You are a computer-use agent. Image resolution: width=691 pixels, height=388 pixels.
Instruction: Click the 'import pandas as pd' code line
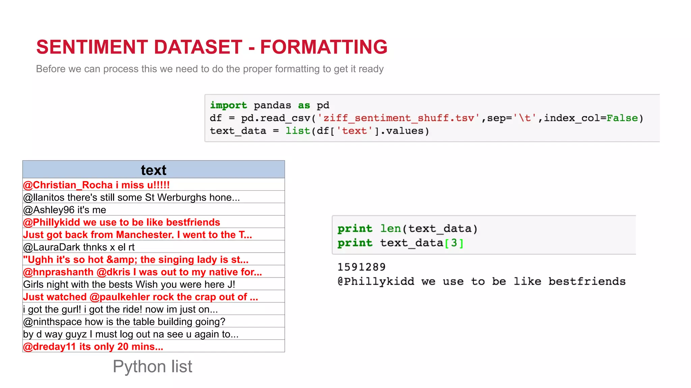269,105
